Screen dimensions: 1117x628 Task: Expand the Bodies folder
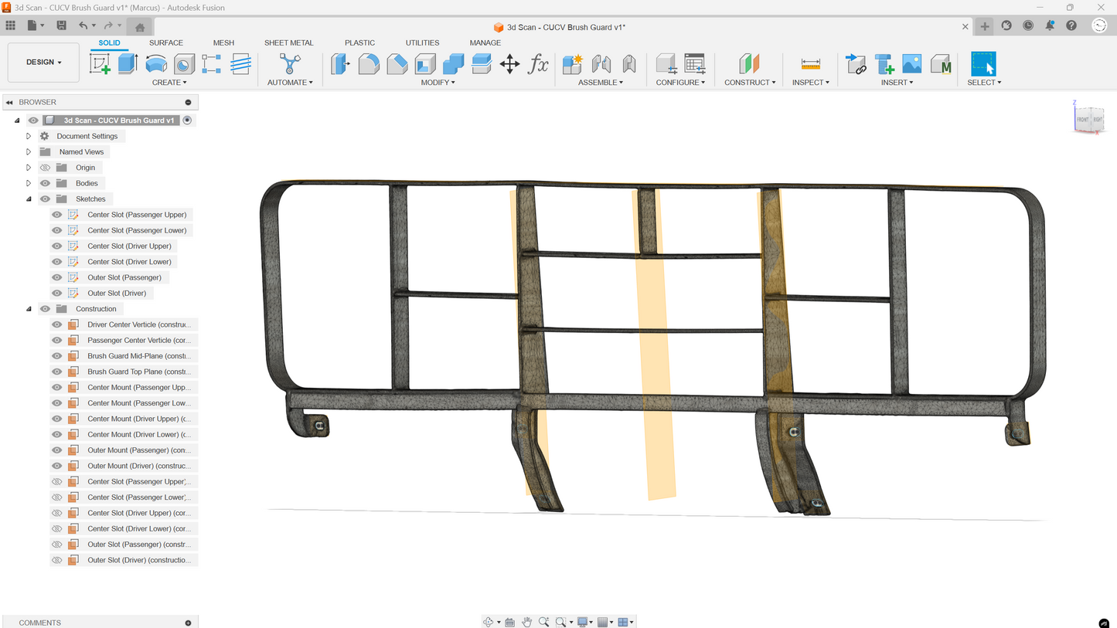click(x=29, y=184)
